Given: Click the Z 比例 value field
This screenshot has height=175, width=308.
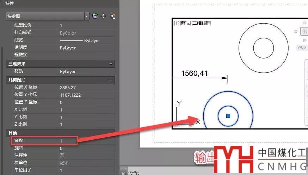Looking at the screenshot, I should click(x=87, y=125).
